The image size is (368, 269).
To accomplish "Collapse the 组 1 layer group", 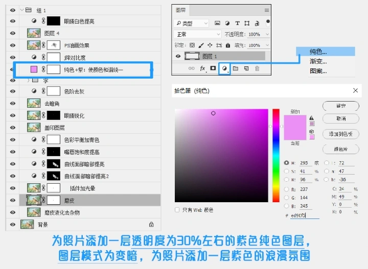I will 21,10.
